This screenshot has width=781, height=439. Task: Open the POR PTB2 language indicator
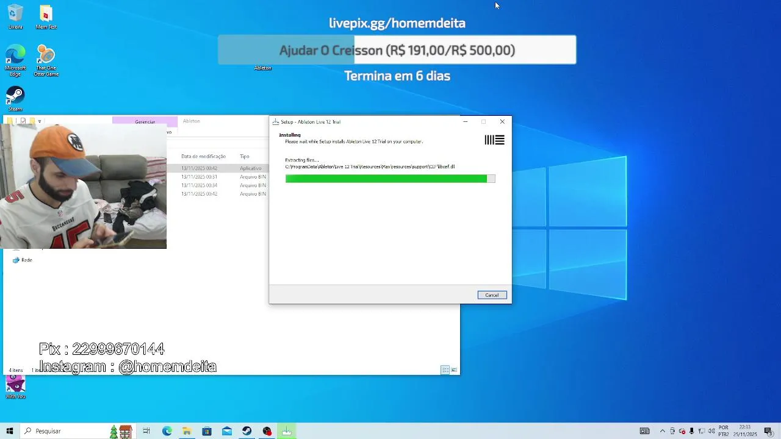(x=724, y=431)
